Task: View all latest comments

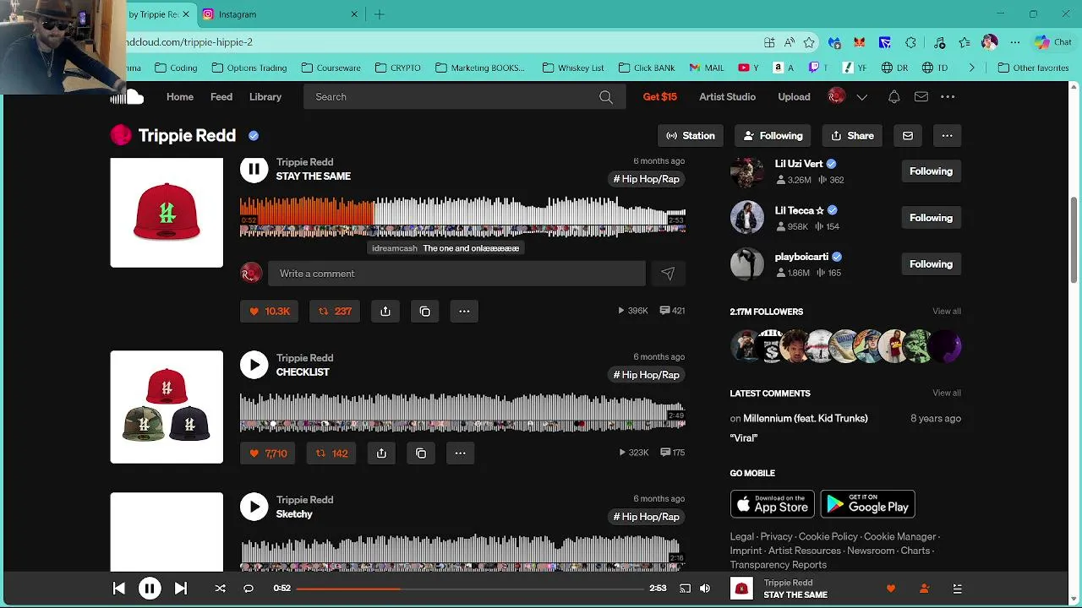Action: pyautogui.click(x=947, y=394)
